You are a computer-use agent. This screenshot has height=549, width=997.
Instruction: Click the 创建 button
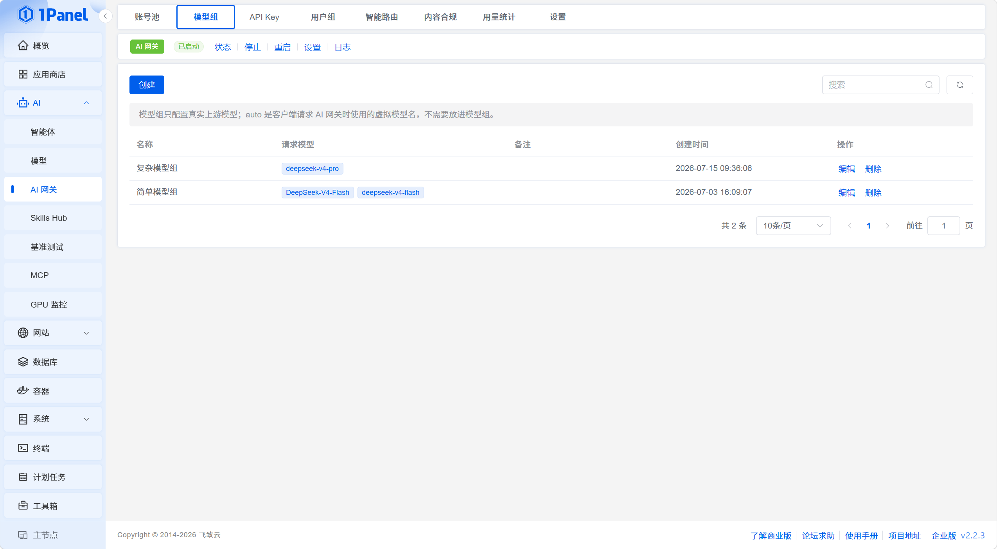tap(147, 85)
